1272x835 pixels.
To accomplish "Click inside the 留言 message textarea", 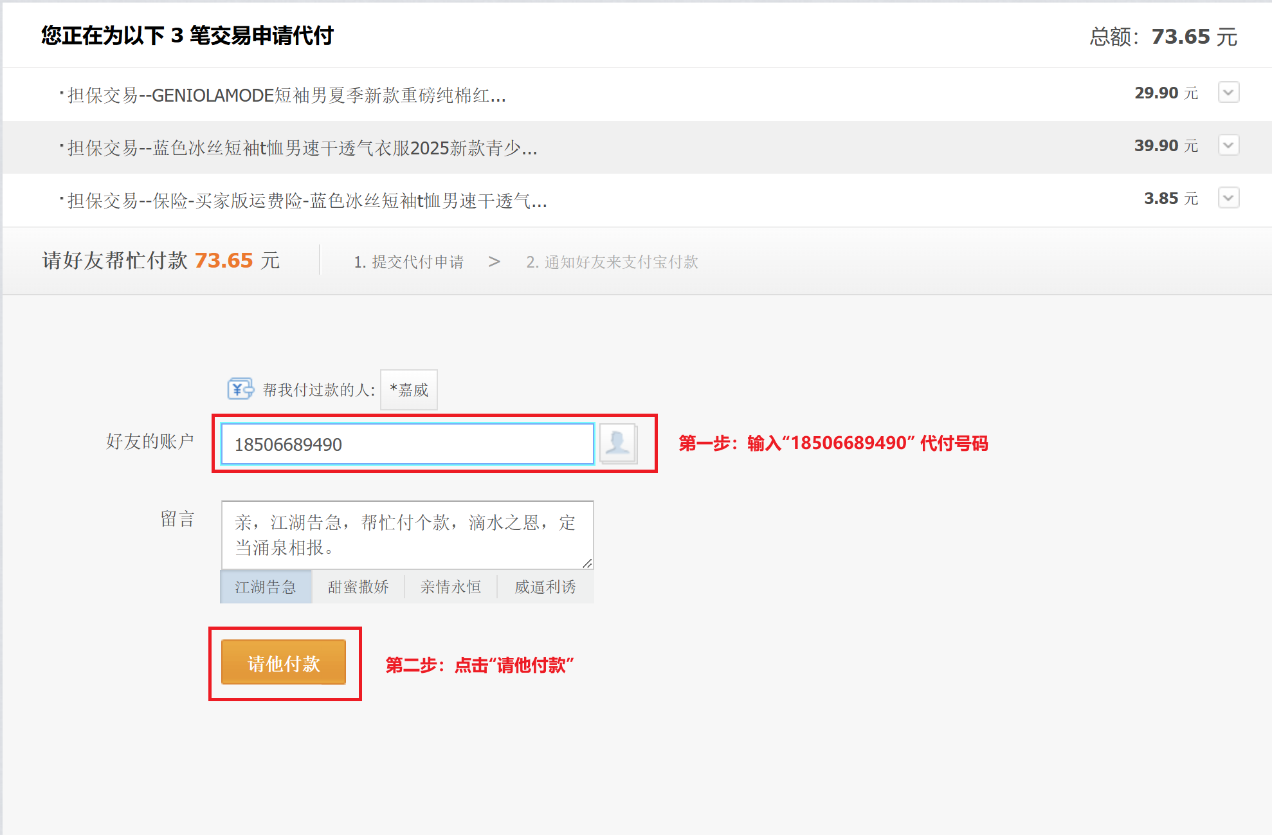I will 407,535.
